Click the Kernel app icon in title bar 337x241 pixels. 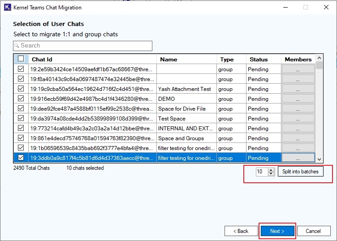[7, 7]
